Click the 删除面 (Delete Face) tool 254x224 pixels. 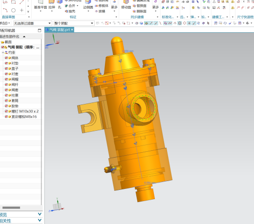[x=140, y=11]
